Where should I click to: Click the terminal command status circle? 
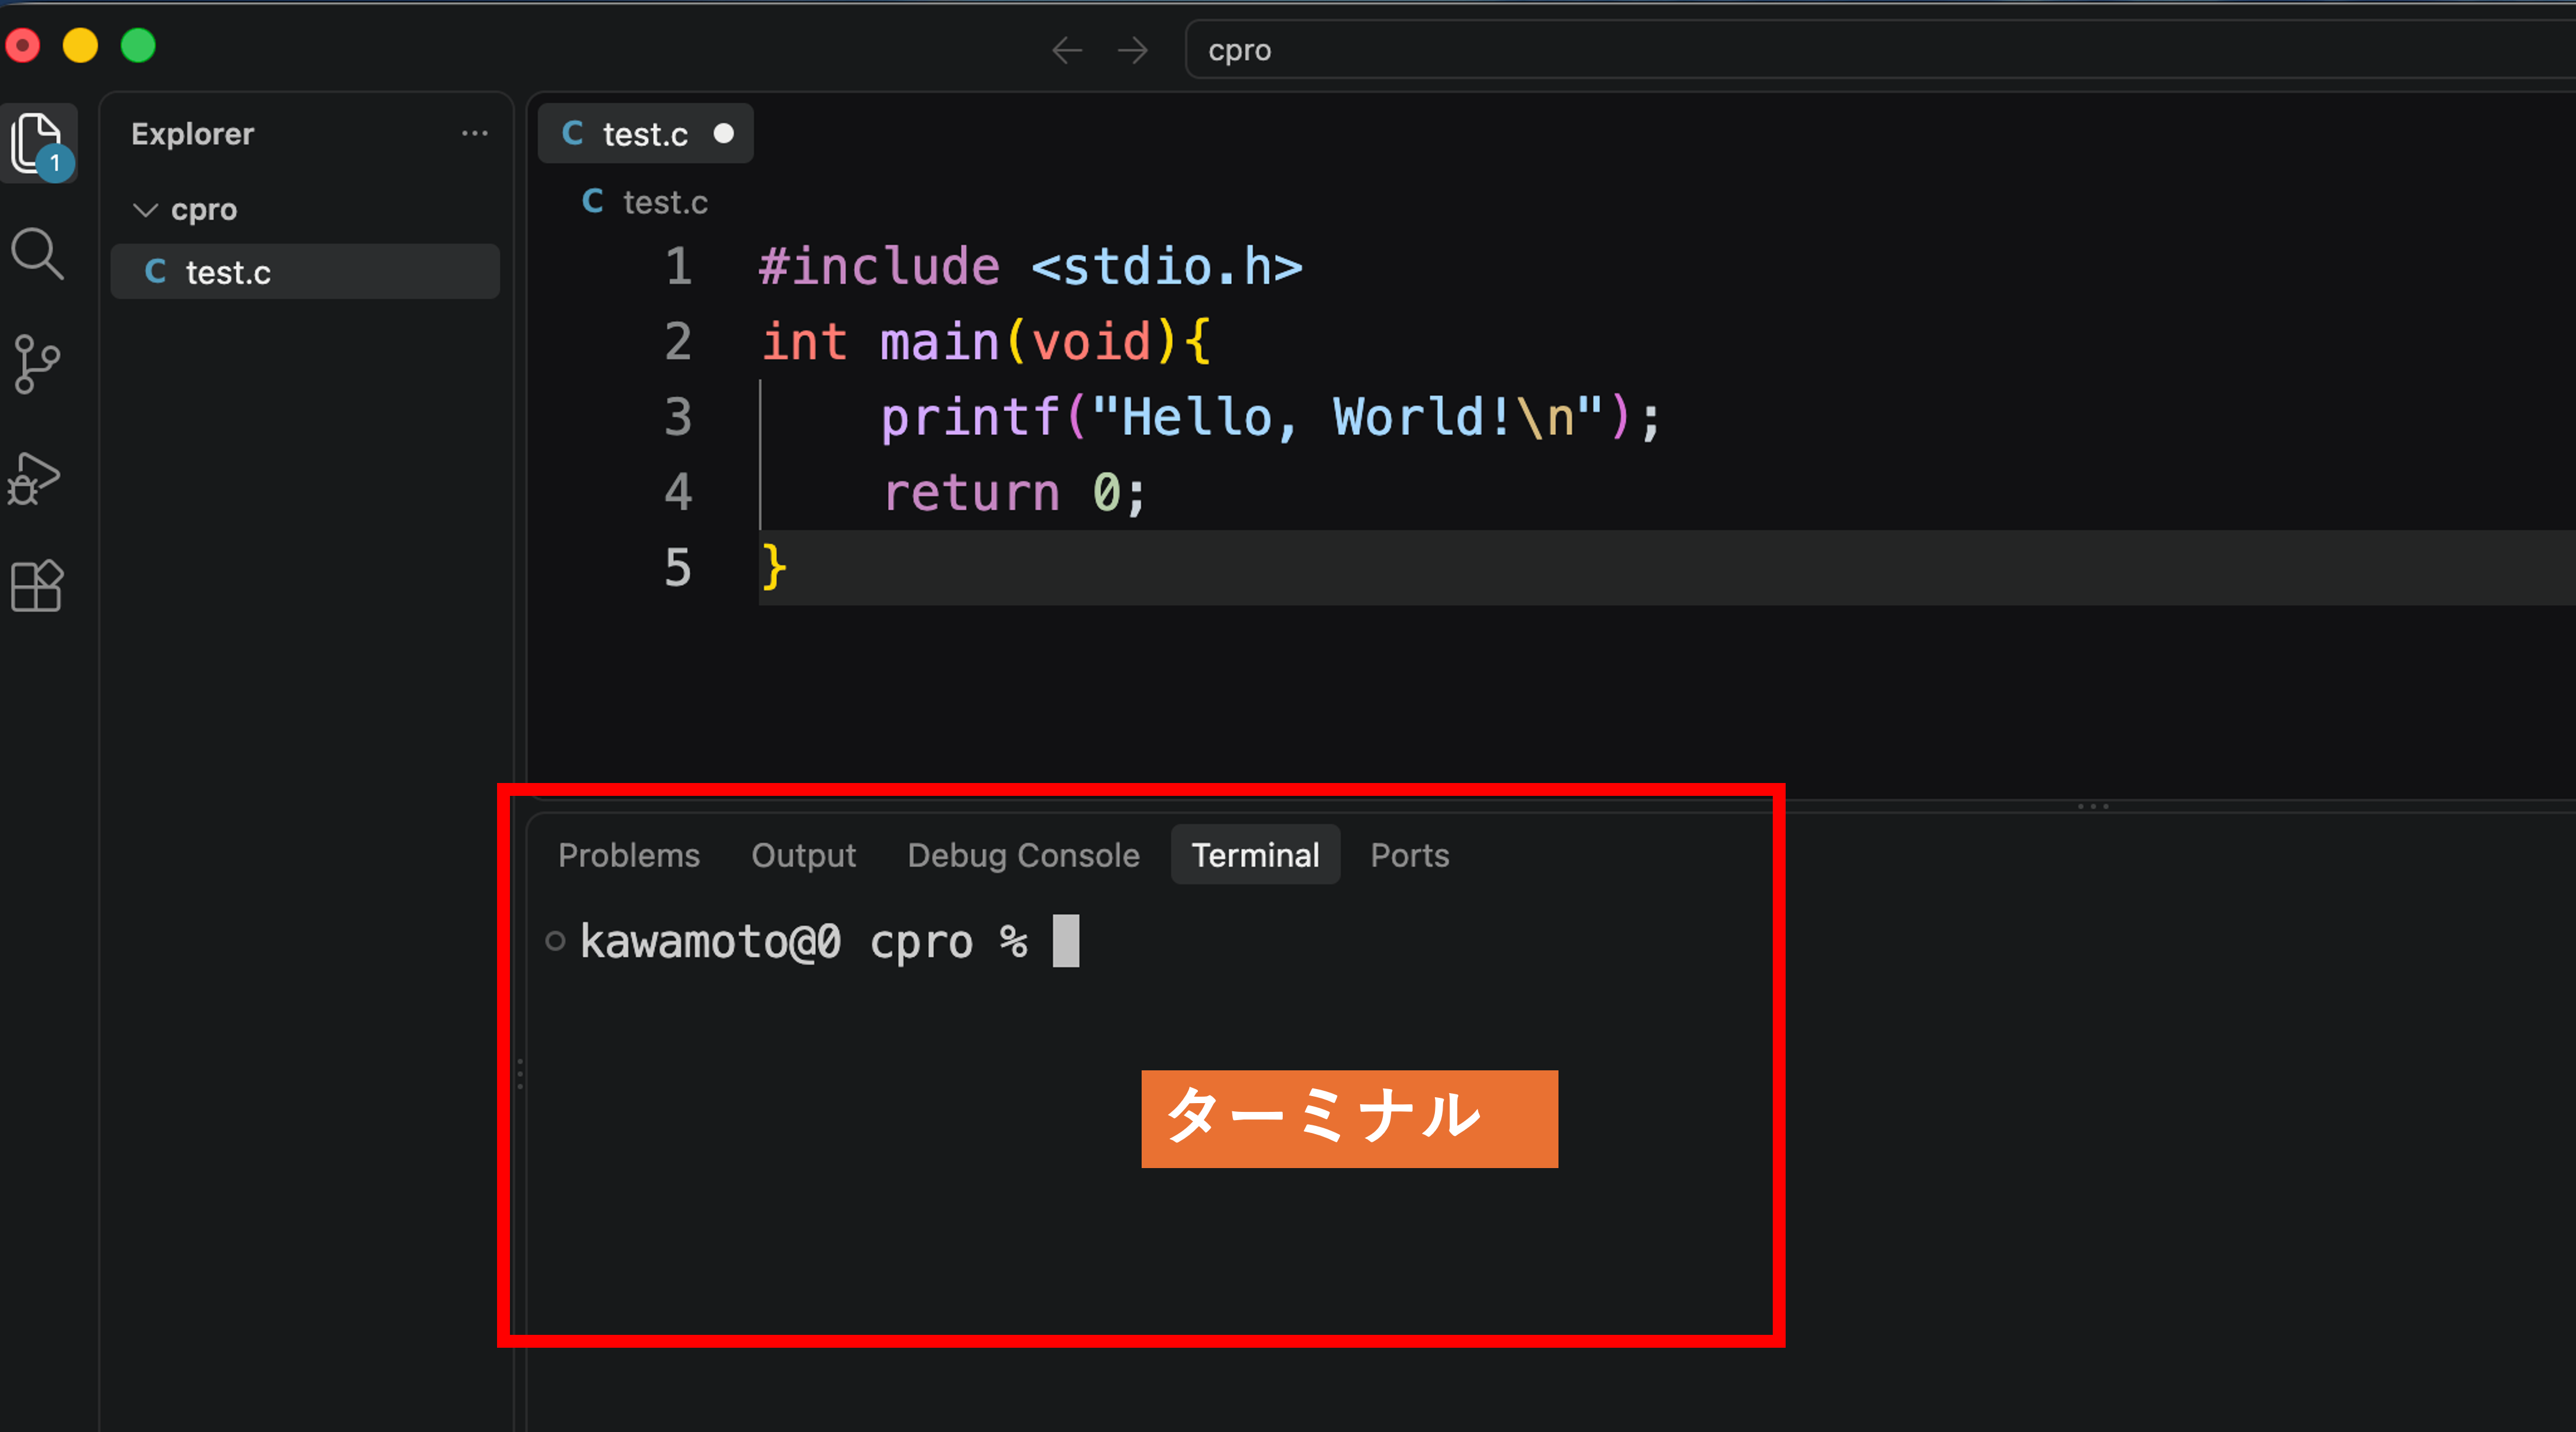pos(555,942)
